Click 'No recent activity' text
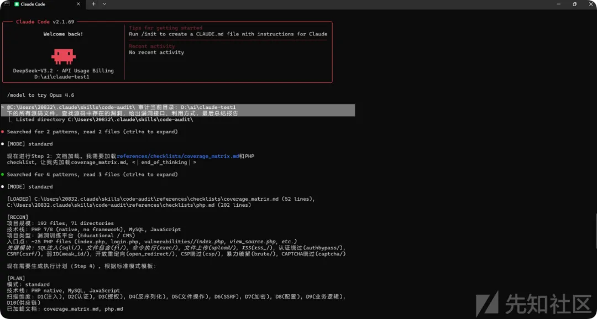The width and height of the screenshot is (597, 319). point(156,52)
